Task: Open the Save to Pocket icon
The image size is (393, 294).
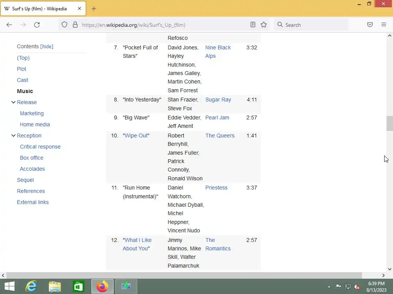Action: [x=370, y=25]
